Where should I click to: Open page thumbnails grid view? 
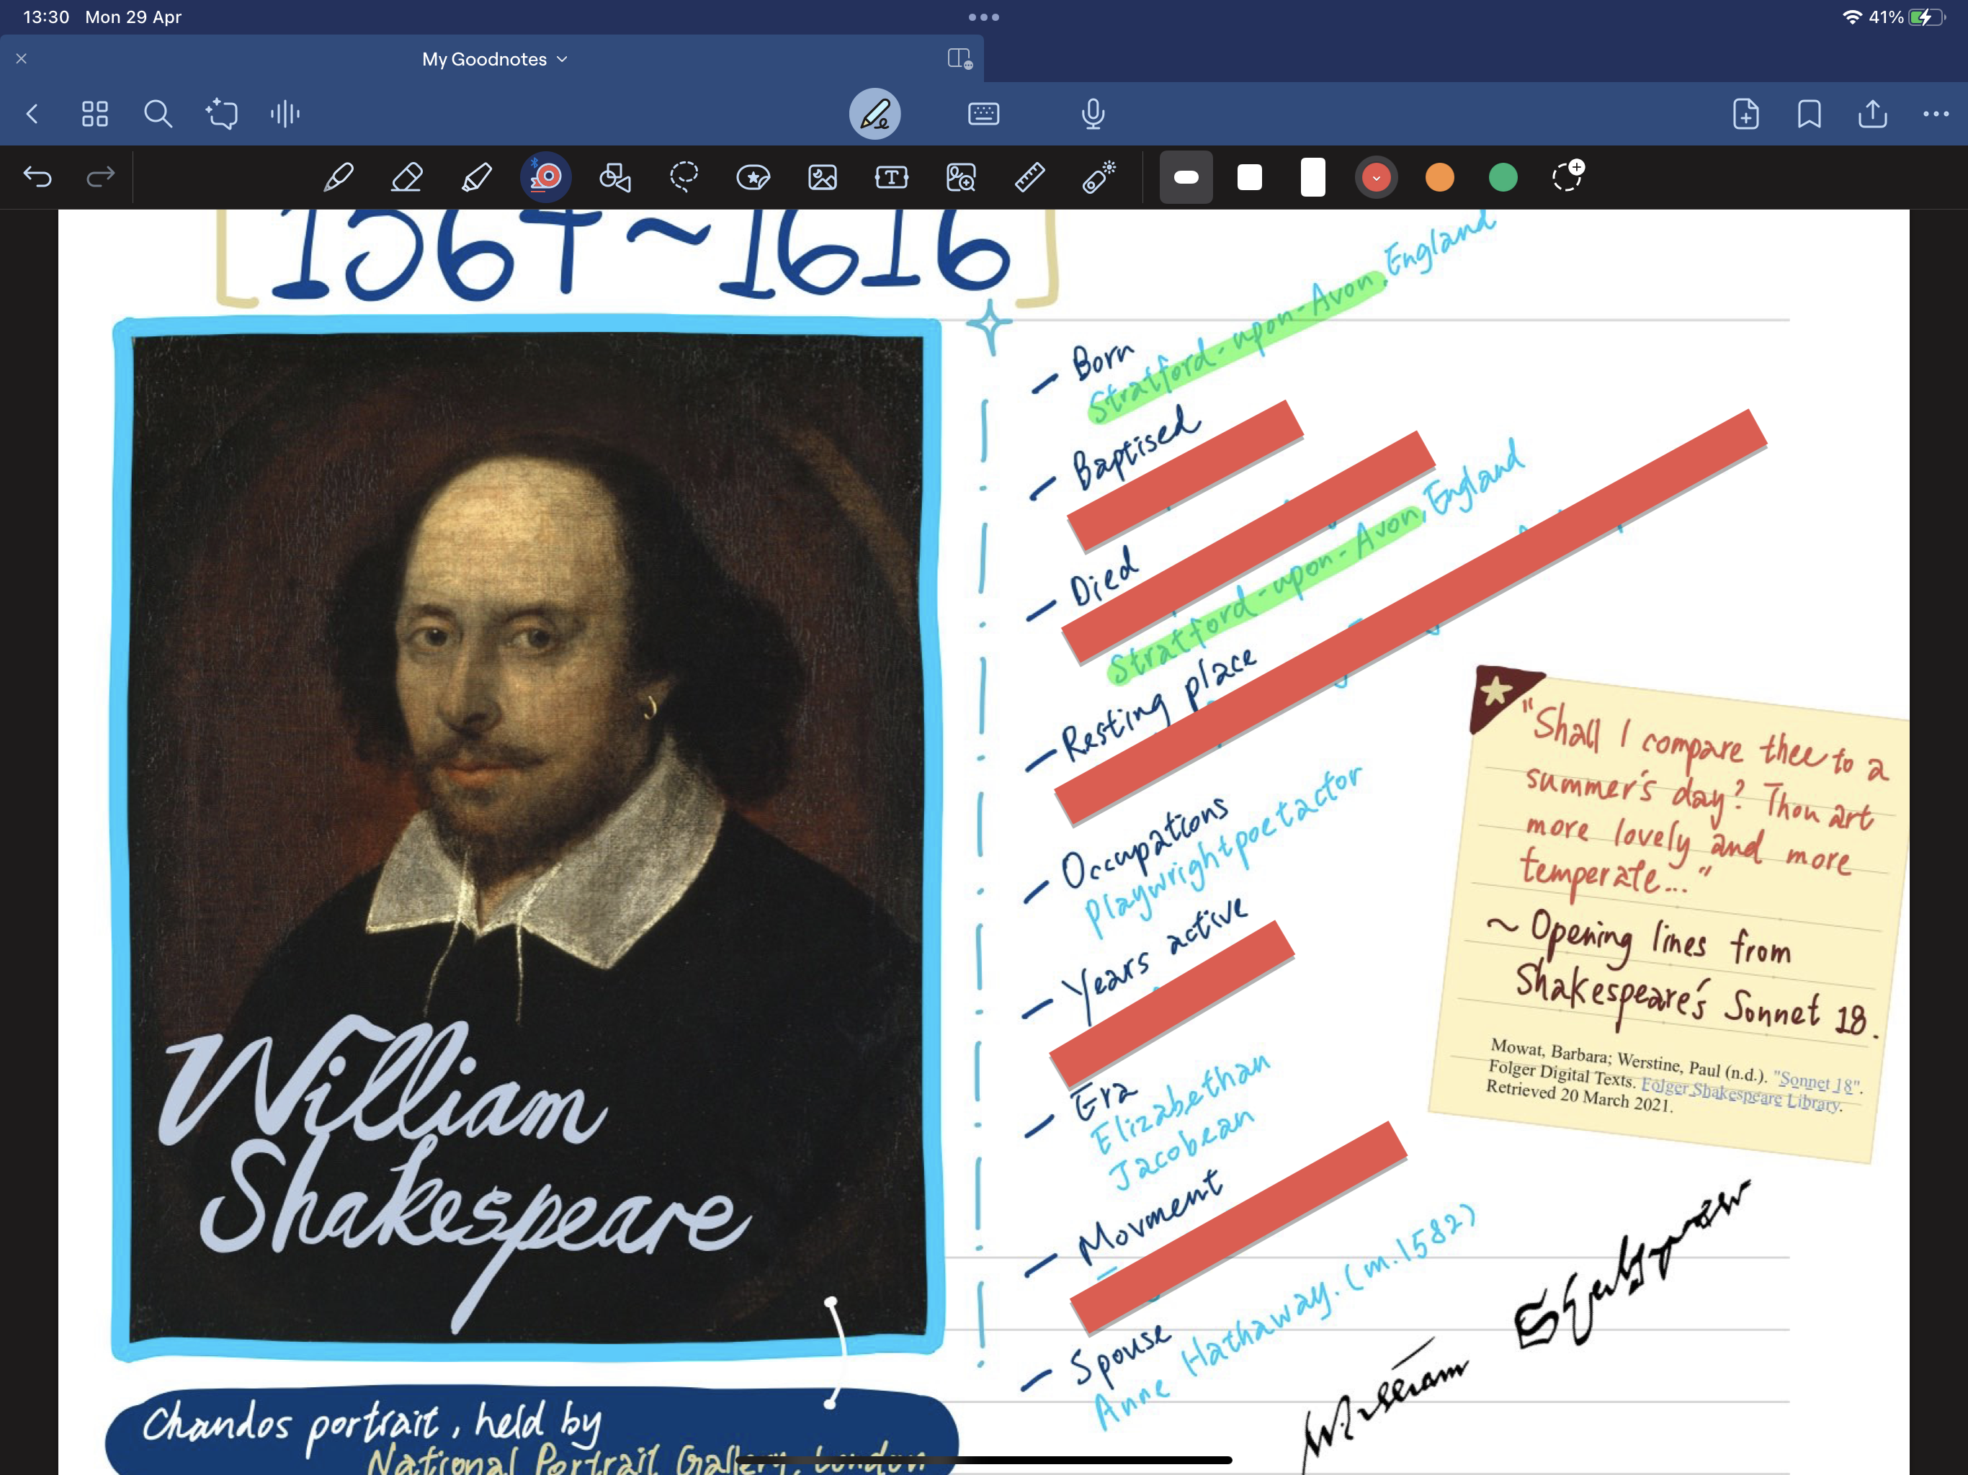click(x=95, y=114)
